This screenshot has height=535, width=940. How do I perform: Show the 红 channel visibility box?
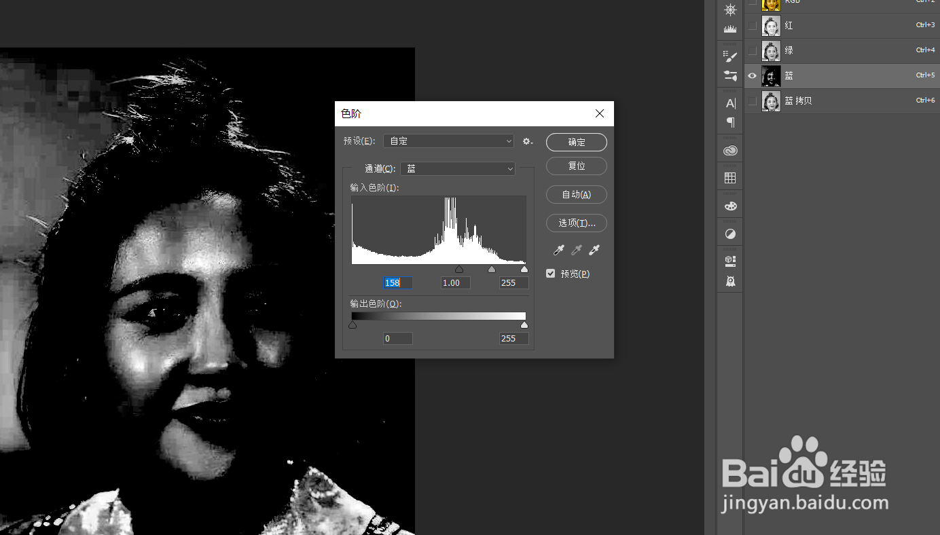click(x=752, y=26)
